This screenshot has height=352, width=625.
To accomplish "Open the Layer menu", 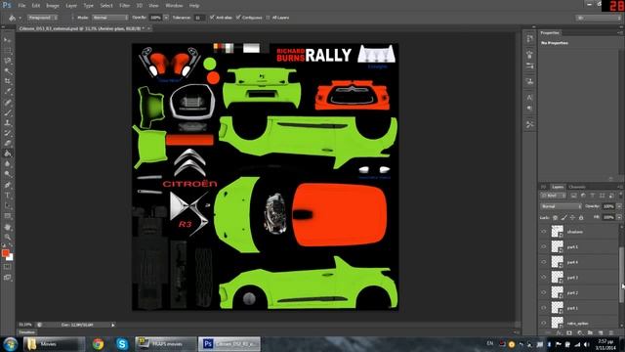I will (71, 6).
